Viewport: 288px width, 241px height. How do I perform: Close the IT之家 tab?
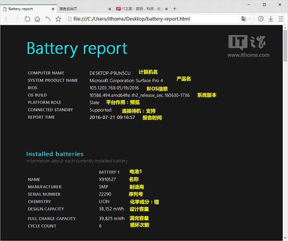coord(167,9)
